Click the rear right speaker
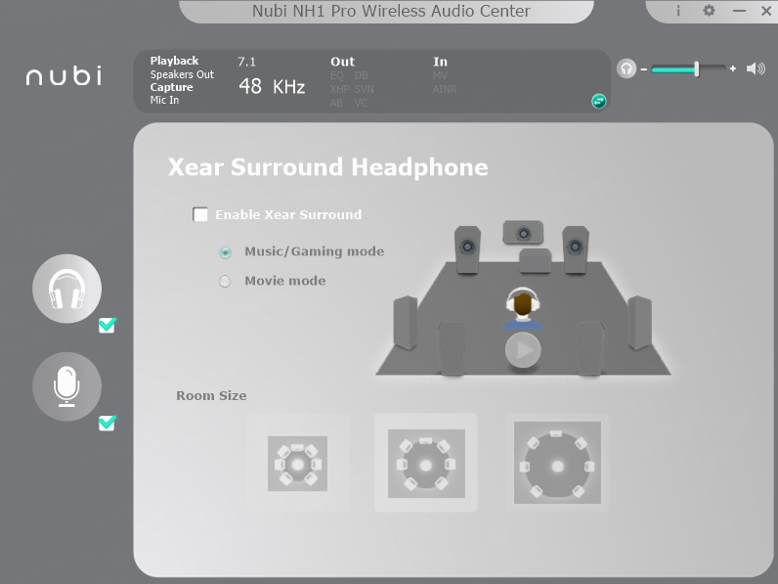 pyautogui.click(x=590, y=348)
